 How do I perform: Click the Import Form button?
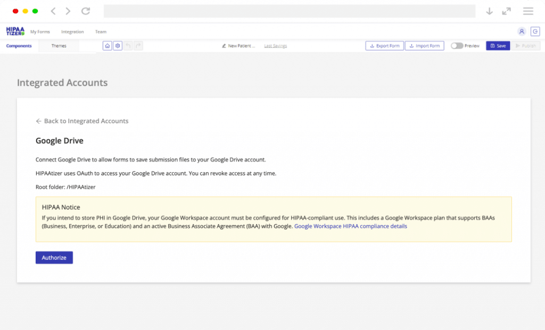[x=424, y=46]
